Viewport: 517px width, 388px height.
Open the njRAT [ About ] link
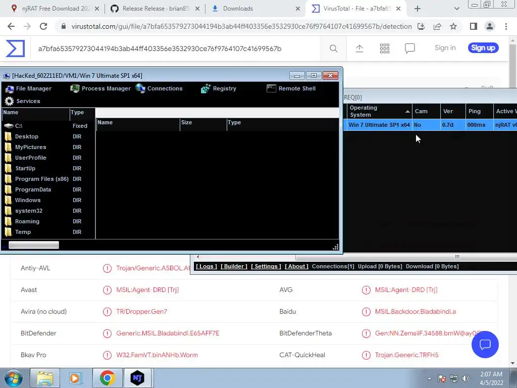click(296, 266)
